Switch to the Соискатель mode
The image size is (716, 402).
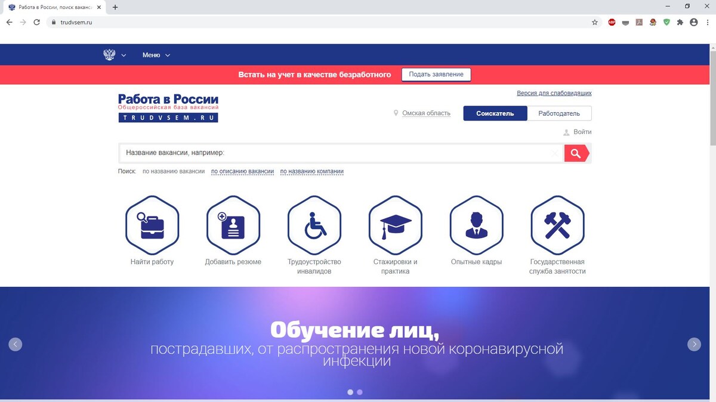[495, 113]
